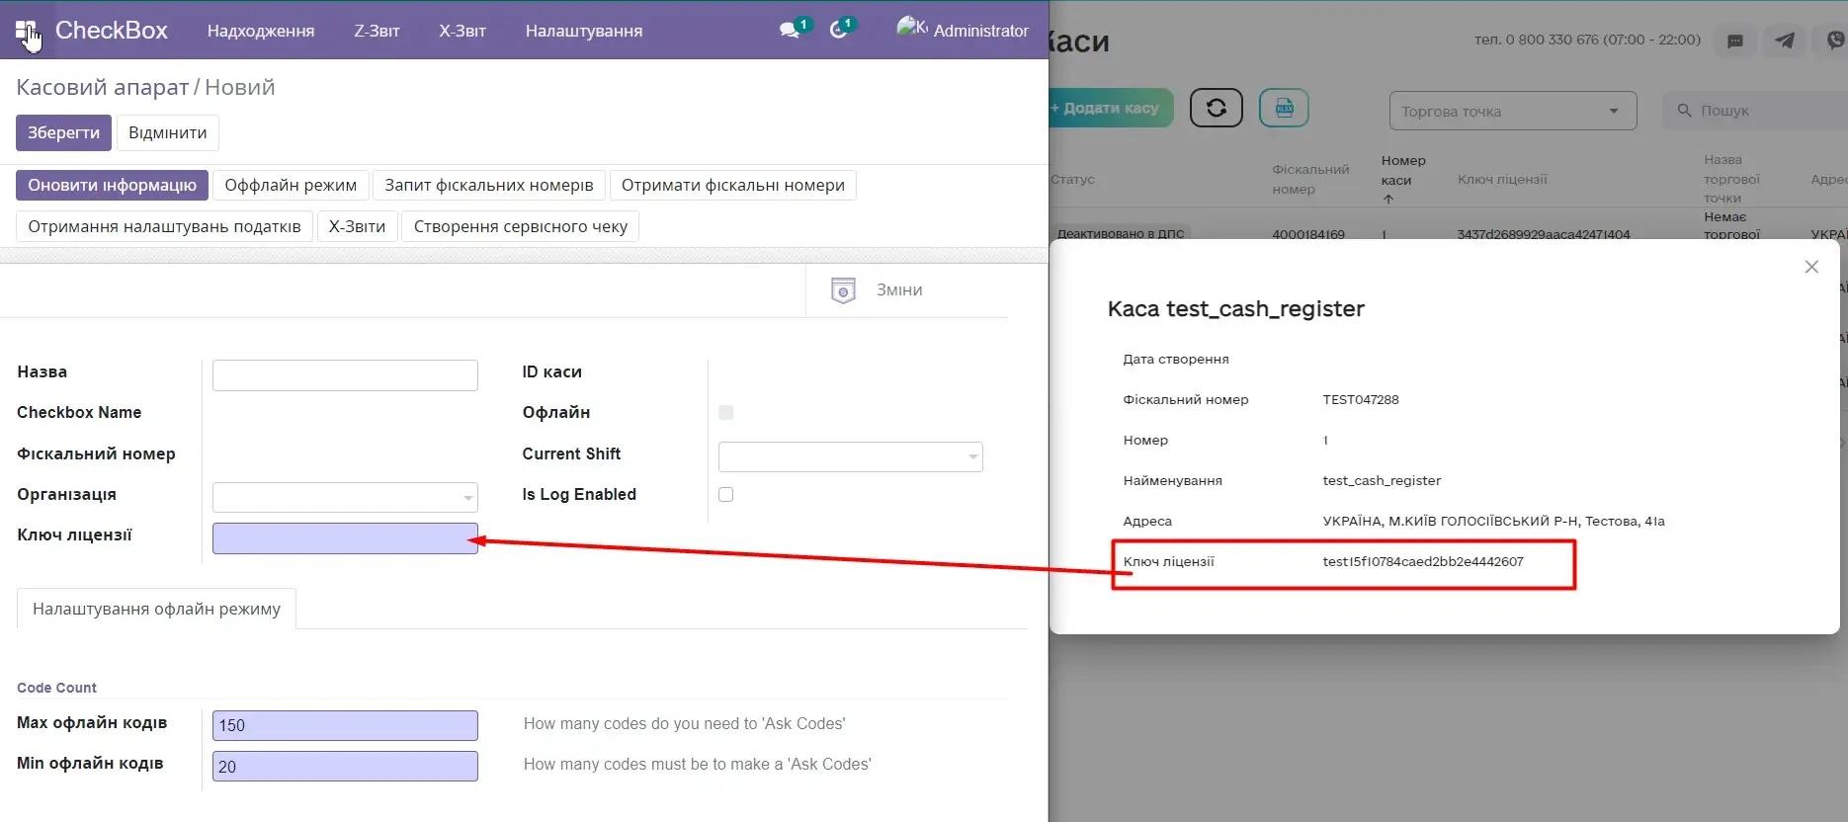Click the export XLS file icon
This screenshot has height=822, width=1848.
point(1284,108)
